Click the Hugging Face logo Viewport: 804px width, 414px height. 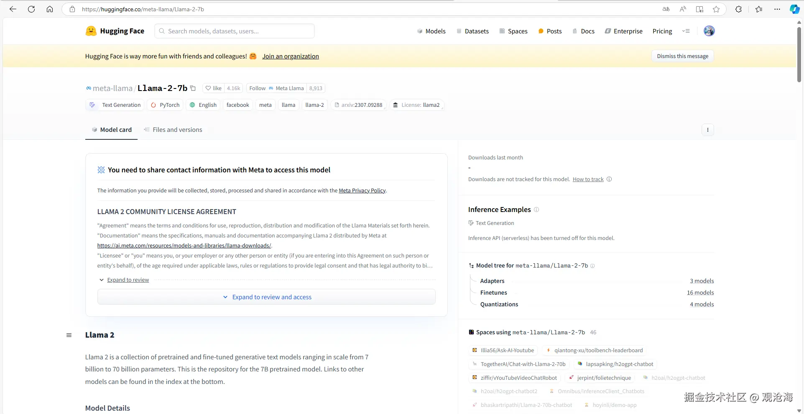pos(115,31)
